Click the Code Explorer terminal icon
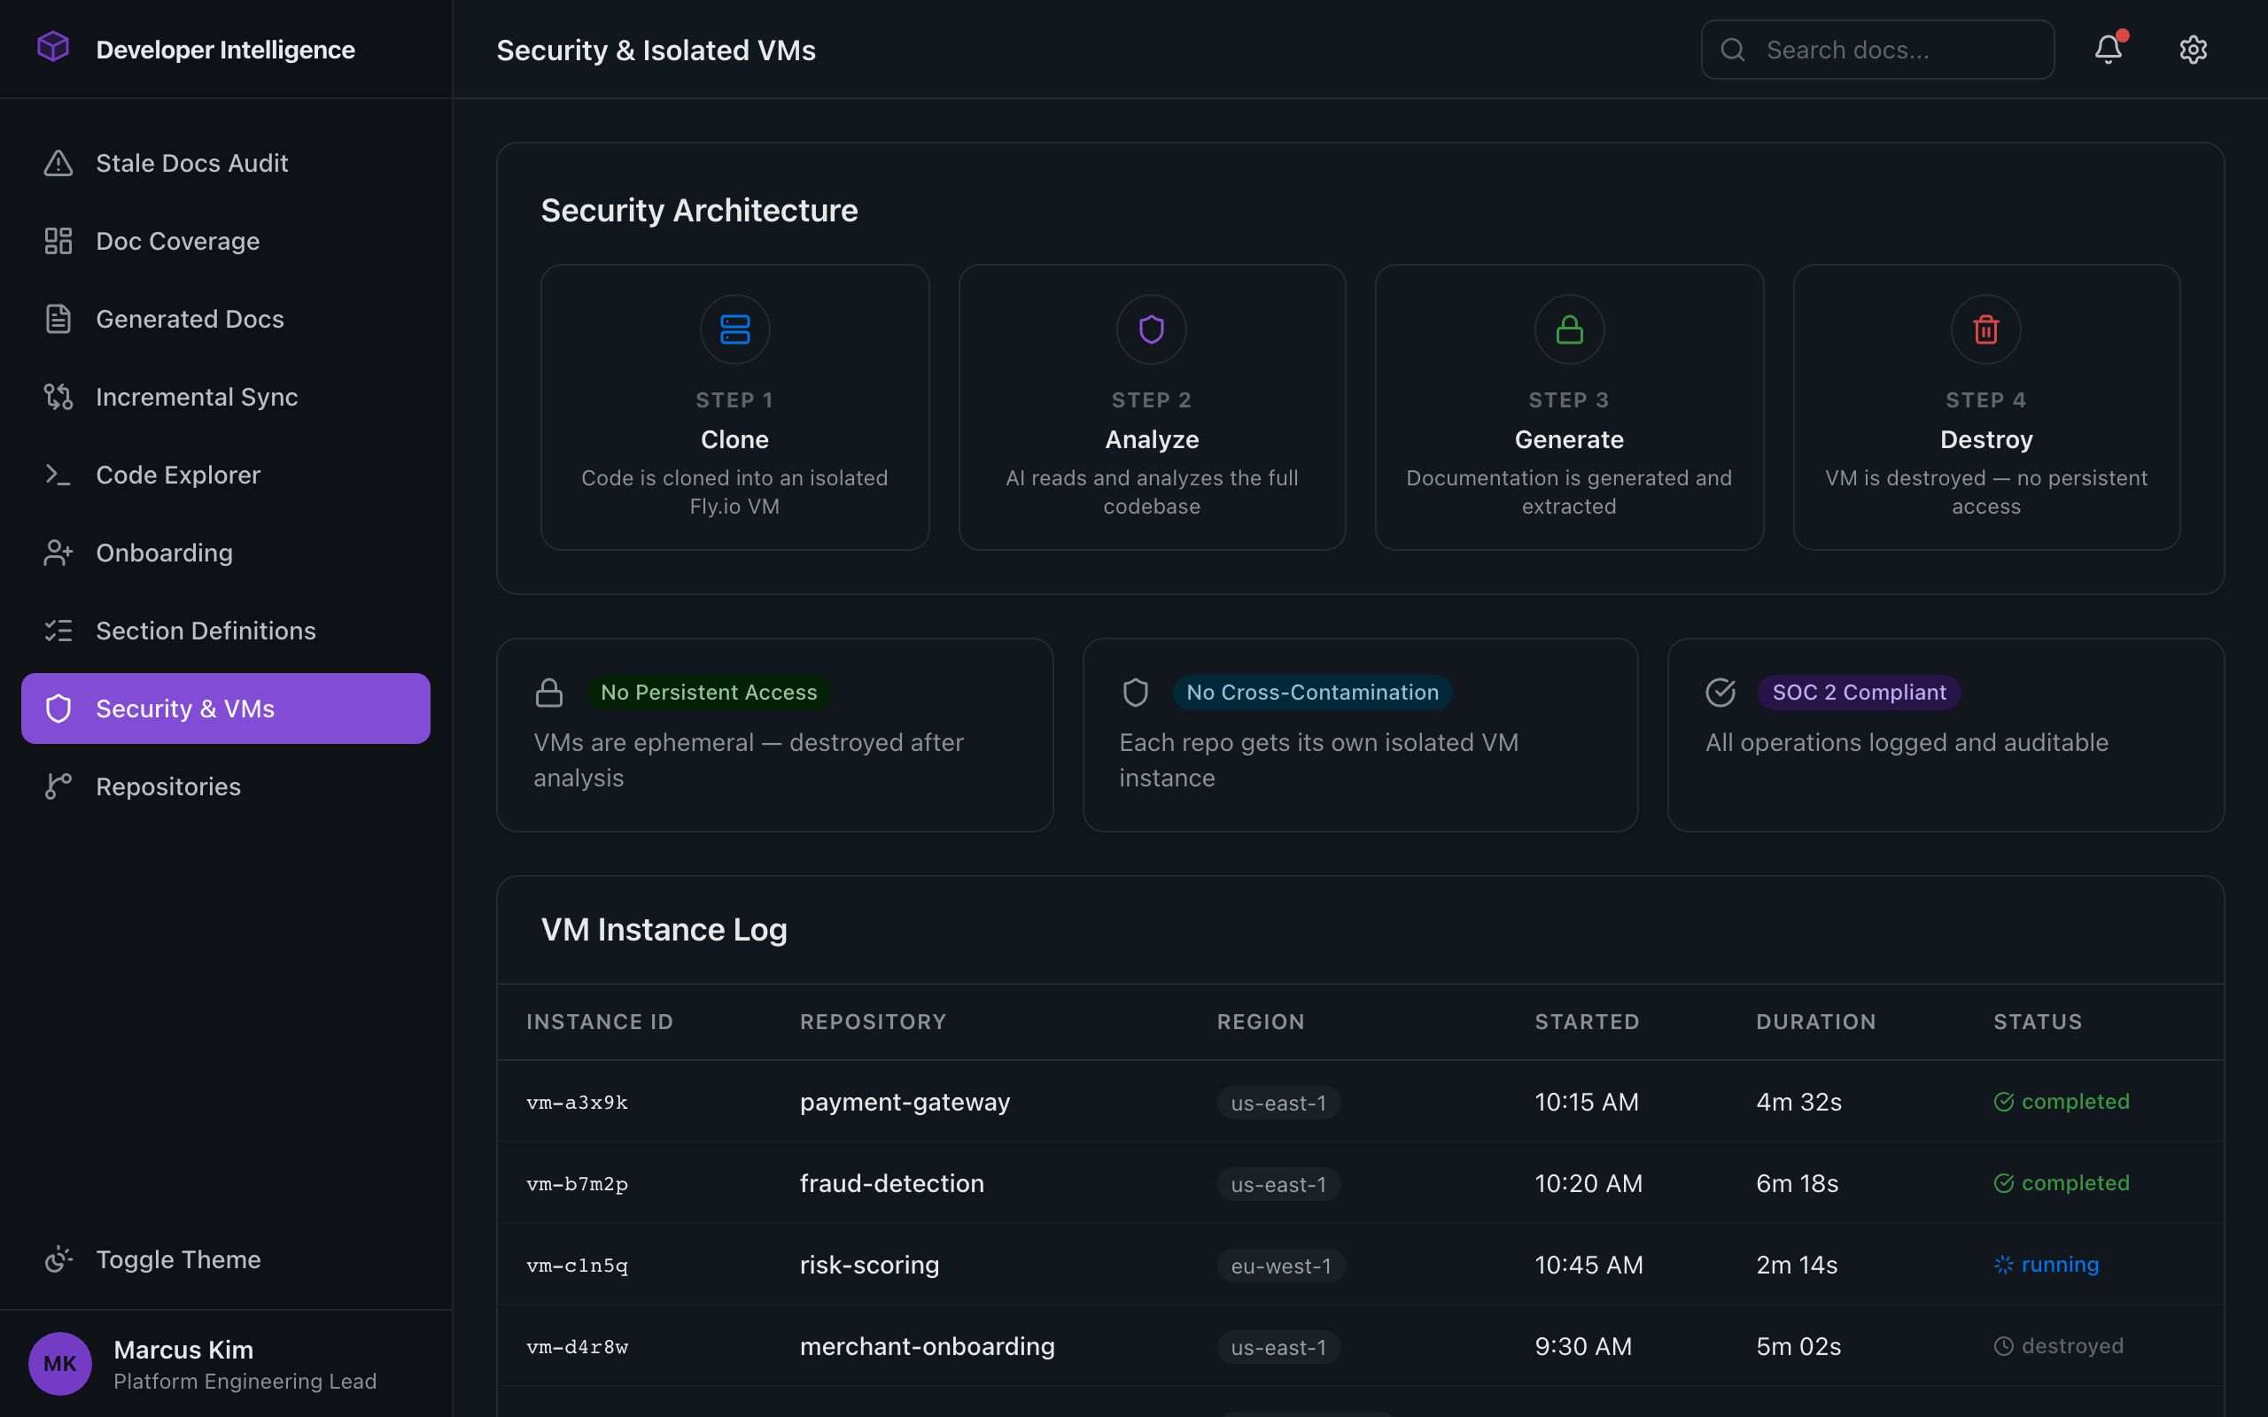2268x1417 pixels. pos(58,474)
